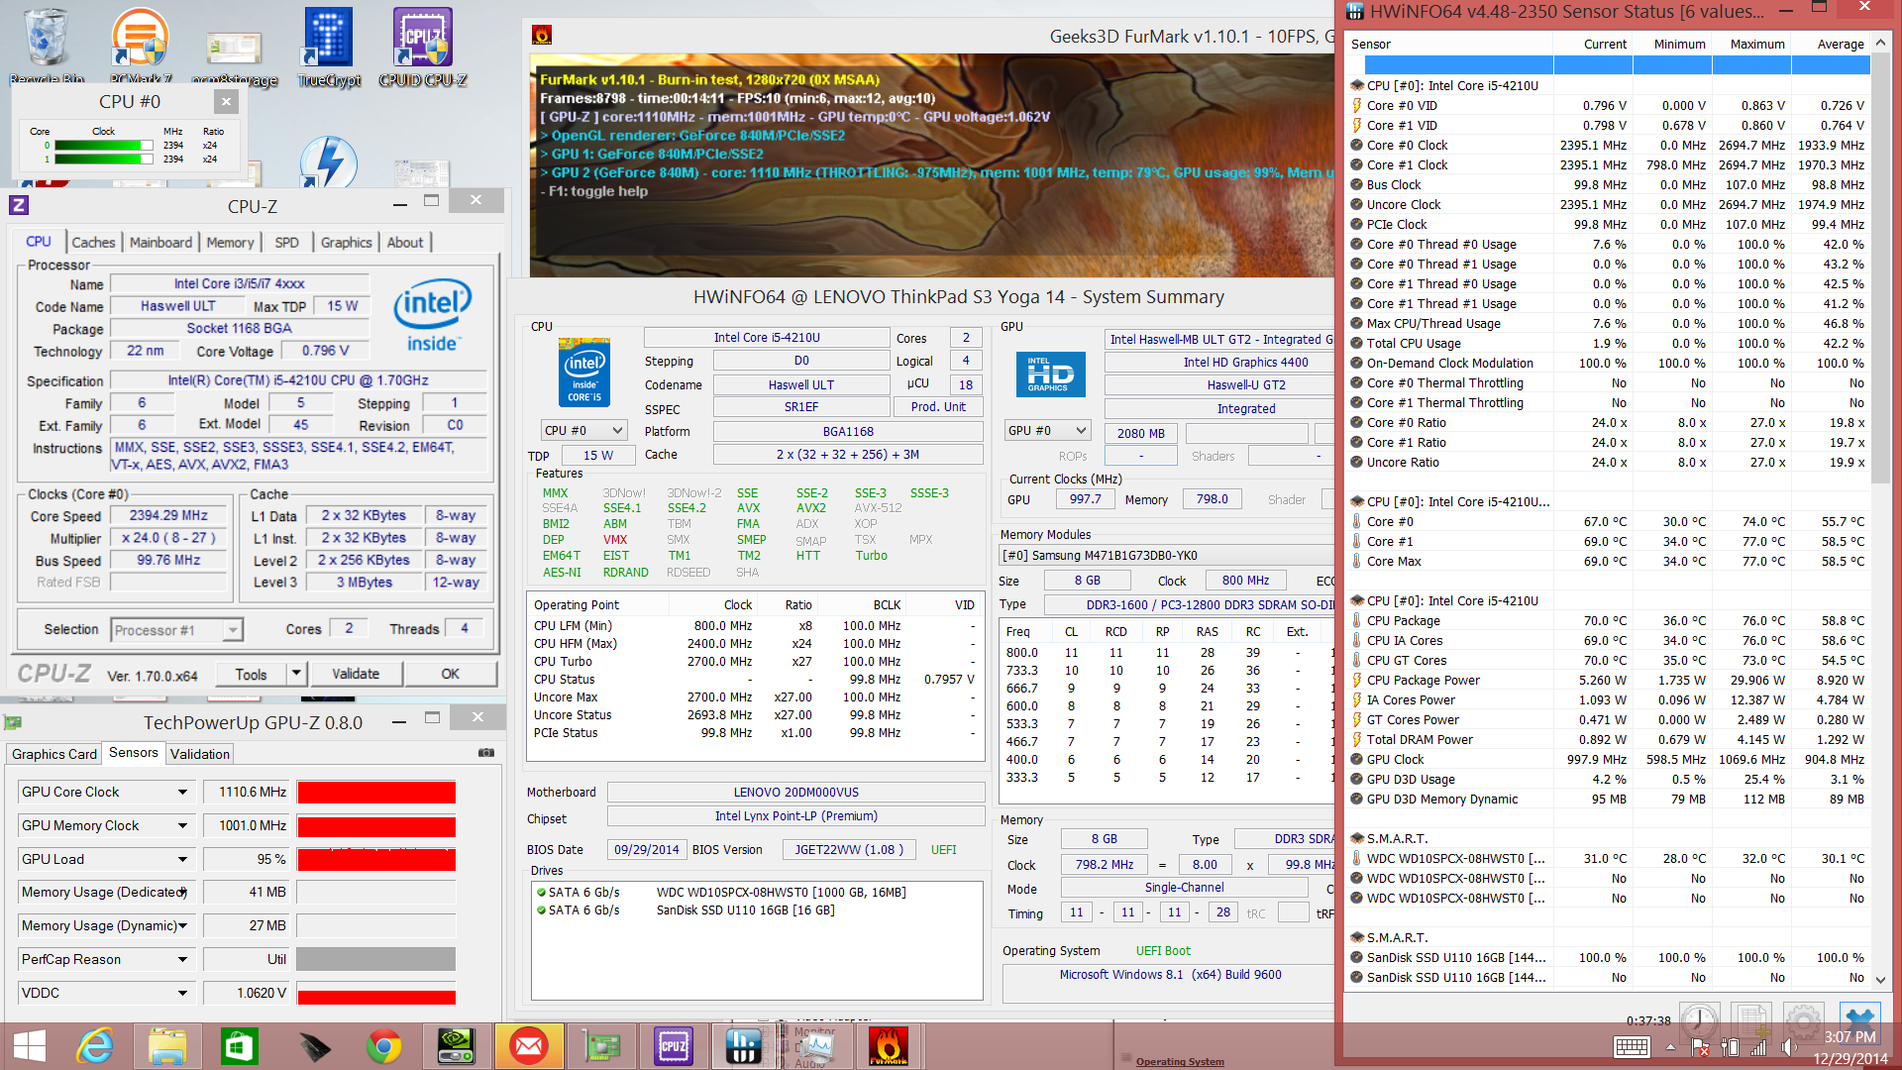Click the Intel HD Graphics logo in HWiNFO summary

pos(1050,375)
